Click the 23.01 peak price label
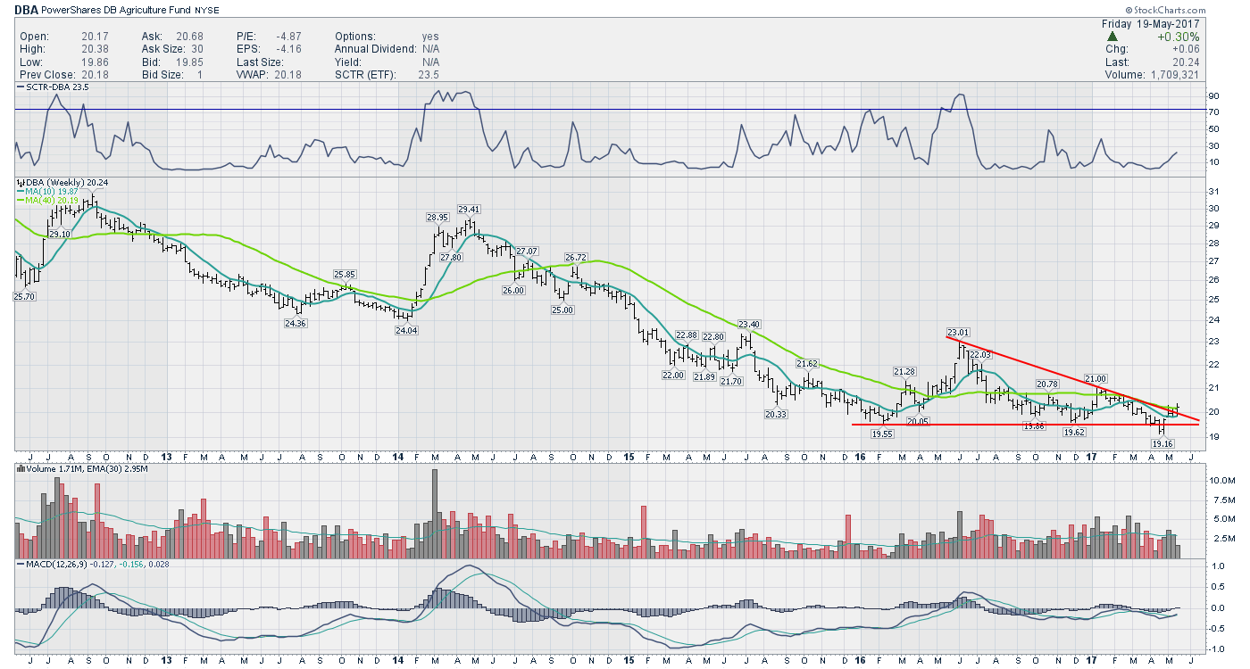 pos(958,333)
